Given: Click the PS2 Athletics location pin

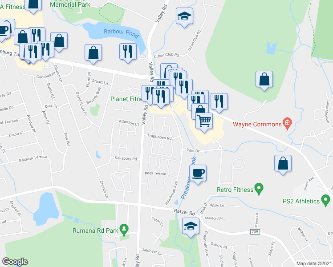Looking at the screenshot, I should click(x=325, y=201).
